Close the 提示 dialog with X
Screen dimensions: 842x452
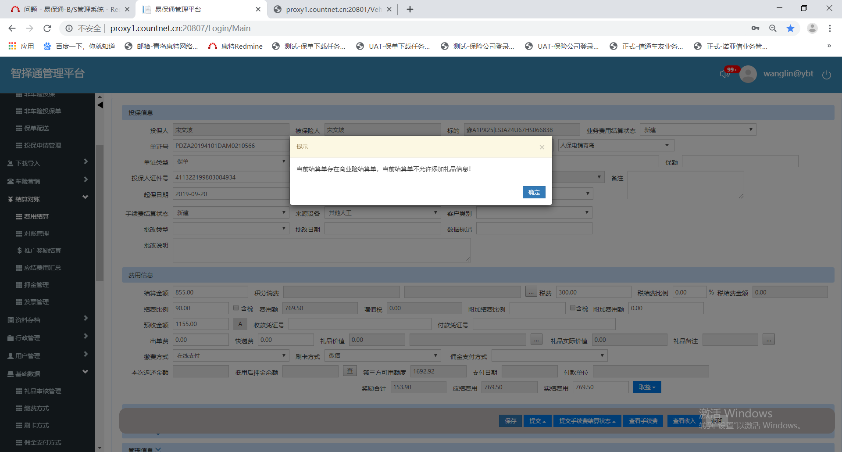tap(542, 147)
